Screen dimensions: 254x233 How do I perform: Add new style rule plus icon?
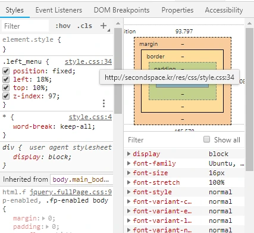click(x=104, y=26)
